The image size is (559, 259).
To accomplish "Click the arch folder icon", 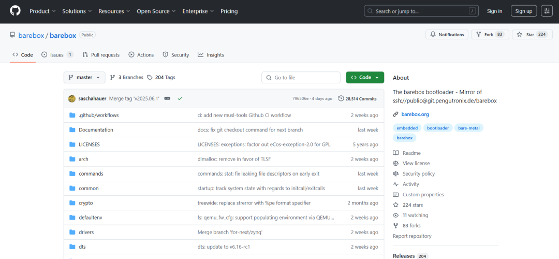I will click(72, 159).
